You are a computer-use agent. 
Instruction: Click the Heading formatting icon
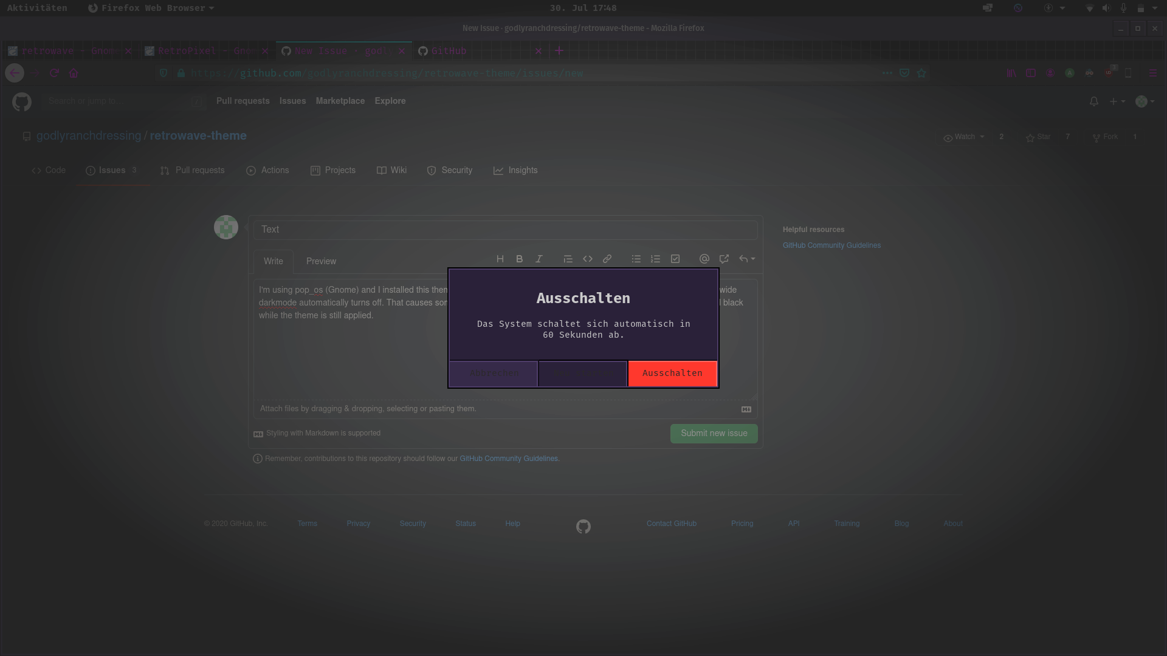500,259
